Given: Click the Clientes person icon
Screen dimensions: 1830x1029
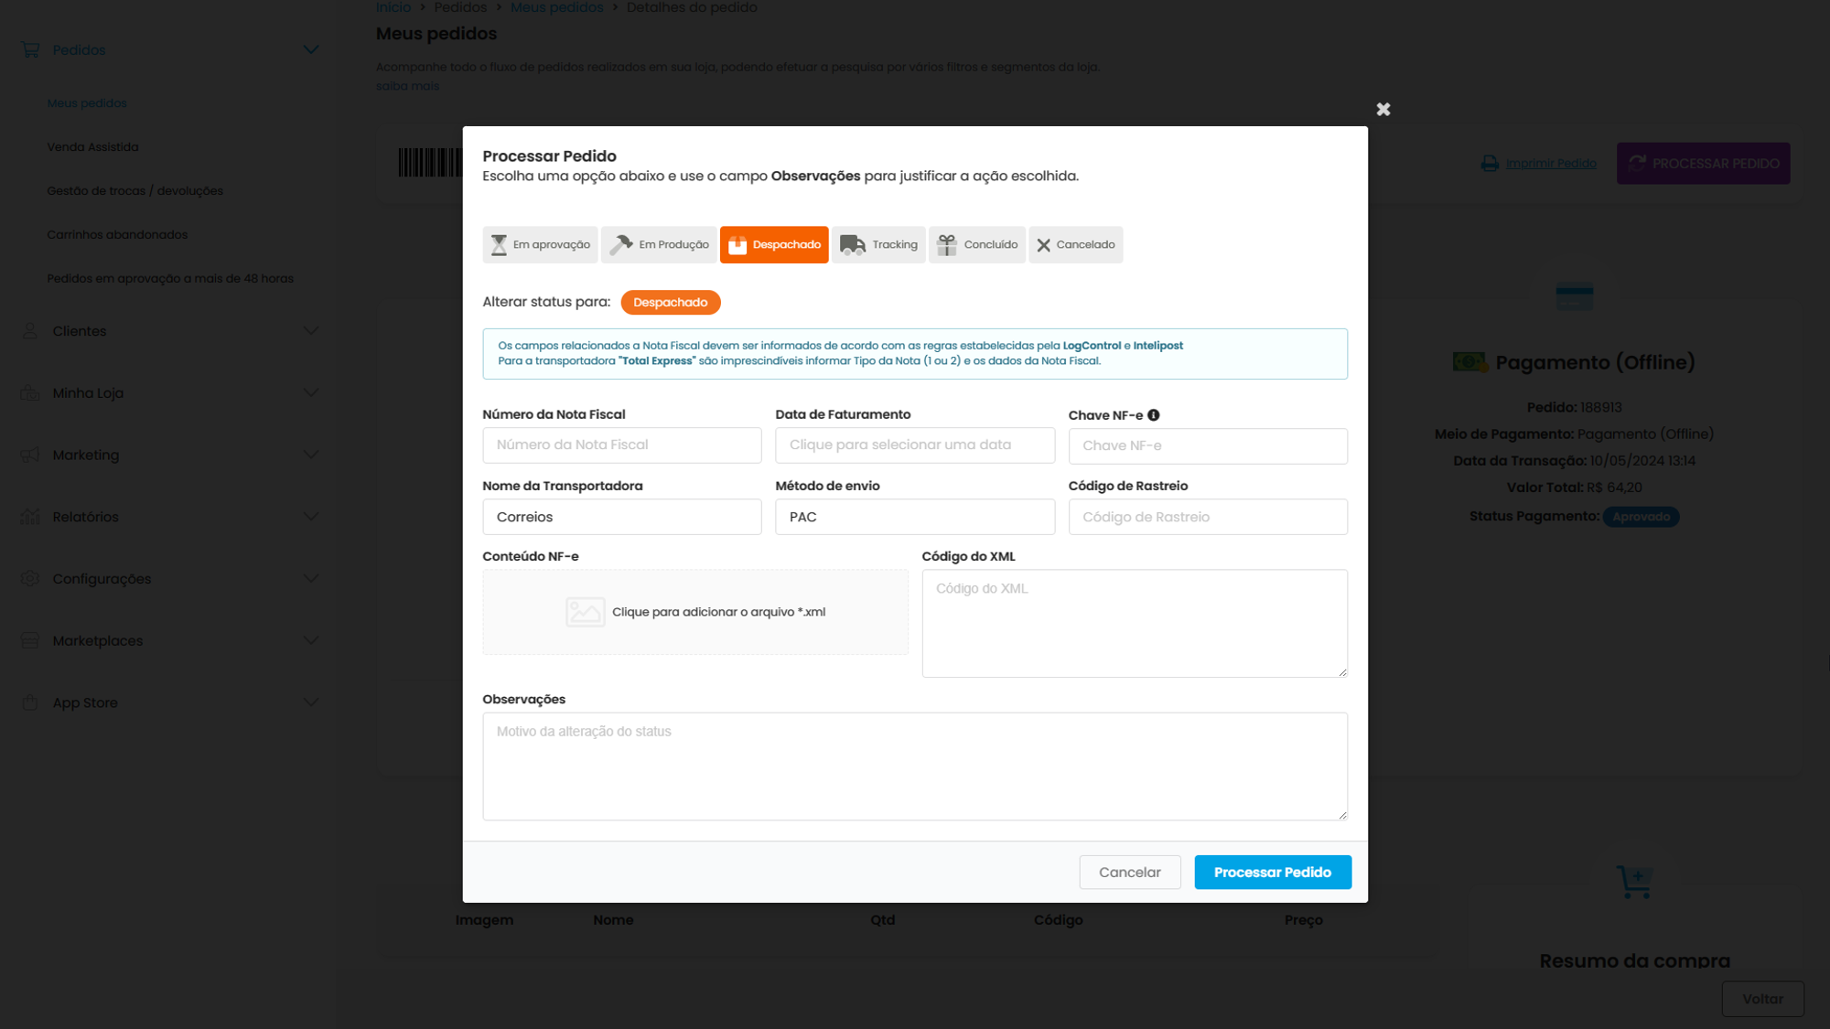Looking at the screenshot, I should (30, 331).
